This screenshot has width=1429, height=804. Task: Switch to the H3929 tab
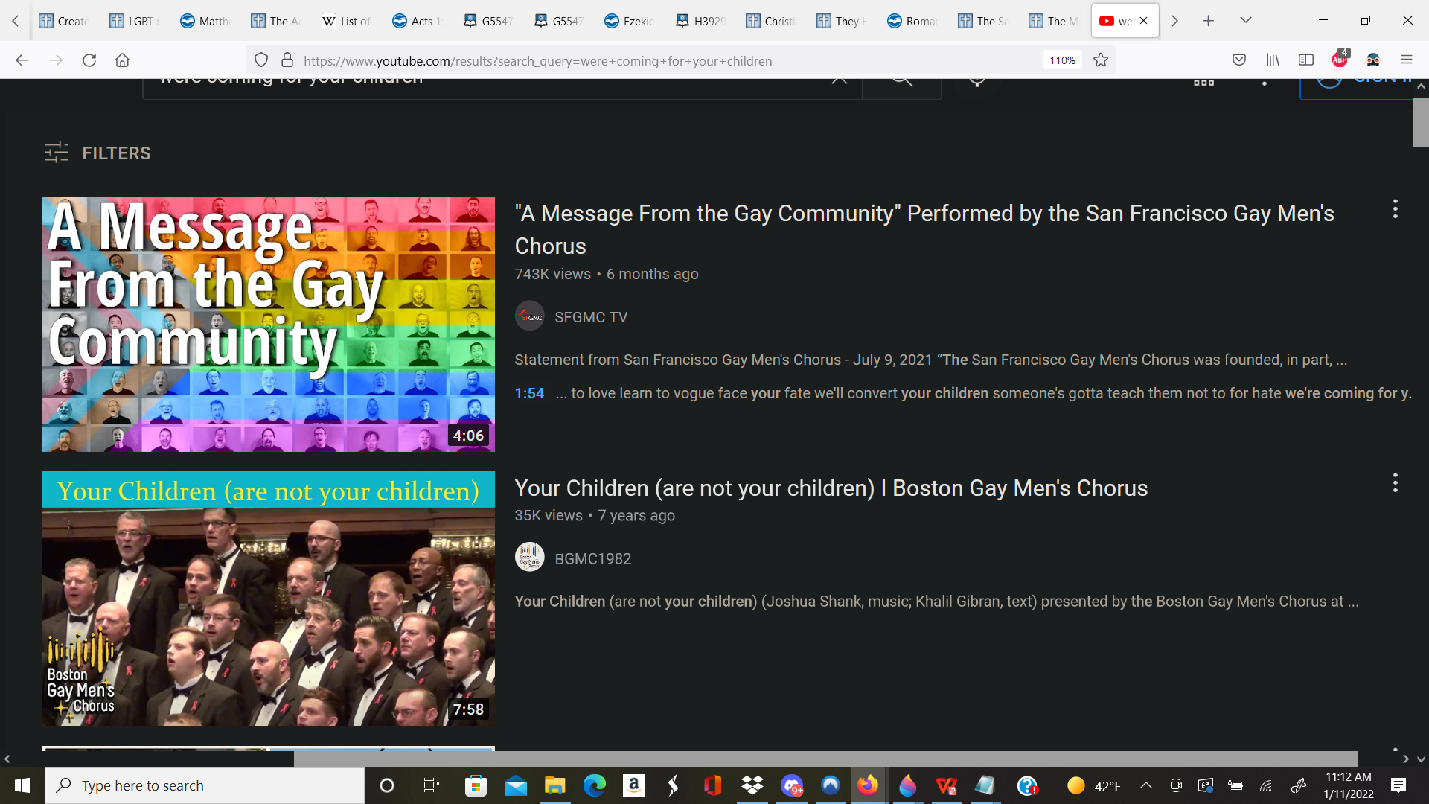pyautogui.click(x=701, y=21)
